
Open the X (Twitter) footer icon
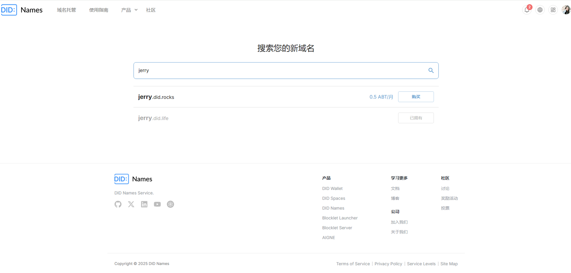(131, 204)
